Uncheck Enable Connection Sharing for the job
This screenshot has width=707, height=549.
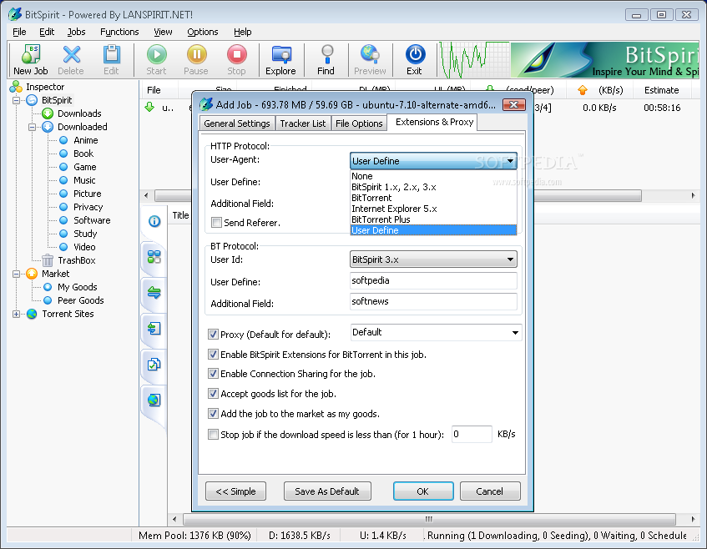[x=213, y=374]
